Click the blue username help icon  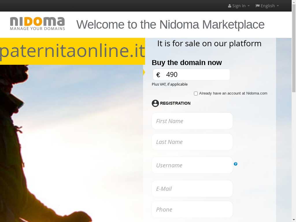236,164
